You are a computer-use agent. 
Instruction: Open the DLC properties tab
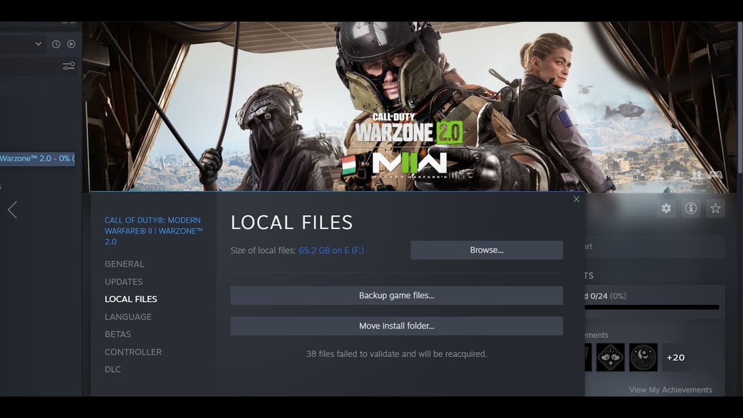click(x=113, y=369)
